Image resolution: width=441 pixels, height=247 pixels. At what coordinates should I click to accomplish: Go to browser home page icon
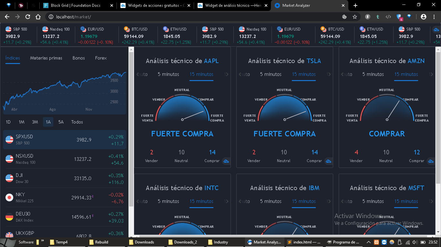point(38,17)
